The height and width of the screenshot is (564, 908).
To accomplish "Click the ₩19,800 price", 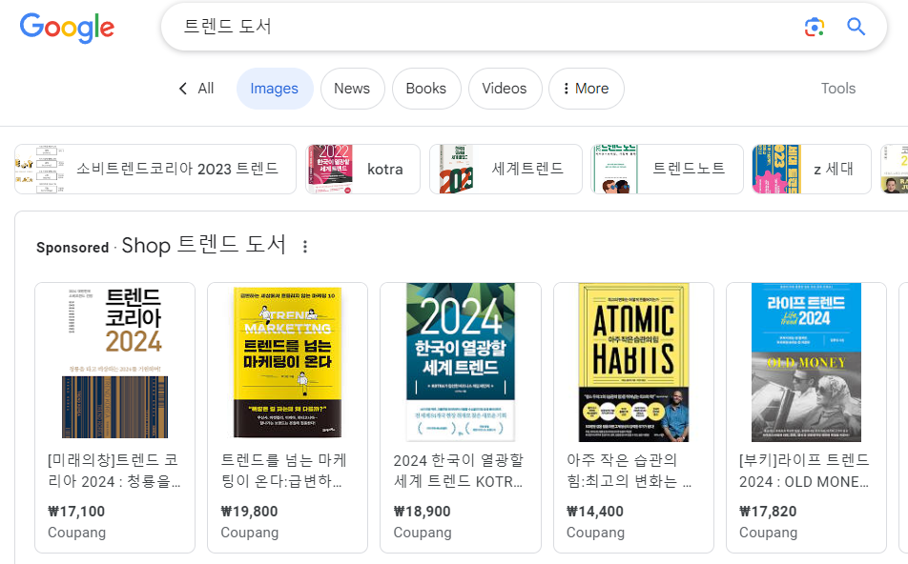I will [249, 512].
